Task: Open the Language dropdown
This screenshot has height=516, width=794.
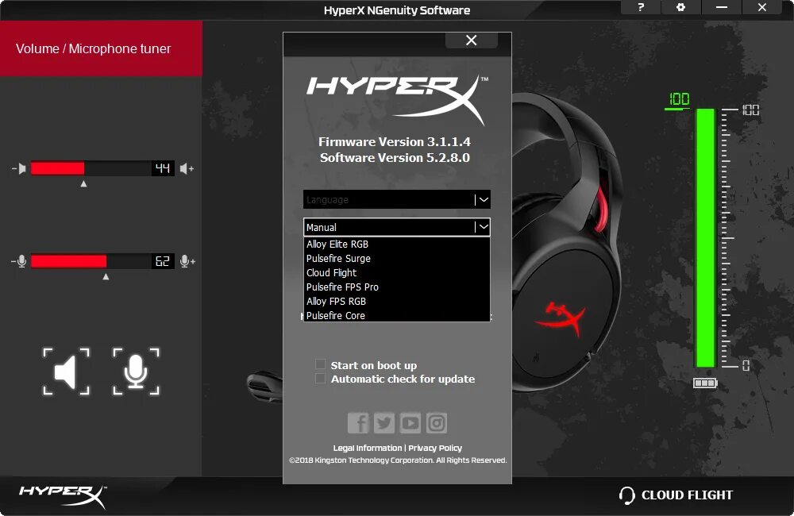Action: pos(396,199)
